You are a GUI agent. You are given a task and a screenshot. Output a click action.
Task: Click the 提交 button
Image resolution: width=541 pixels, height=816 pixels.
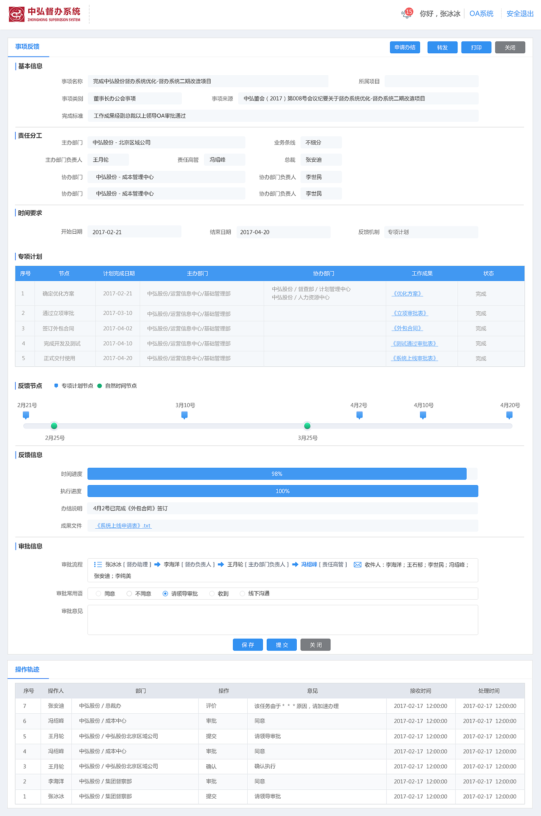pyautogui.click(x=281, y=645)
